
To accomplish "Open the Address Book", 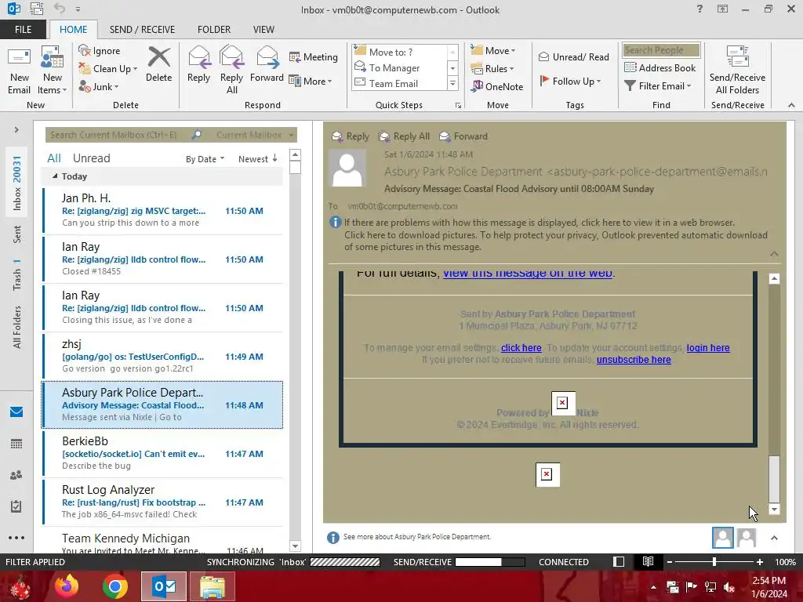I will 660,68.
